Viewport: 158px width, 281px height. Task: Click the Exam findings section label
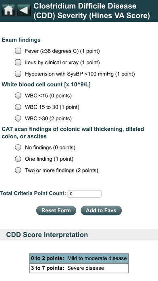point(21,40)
